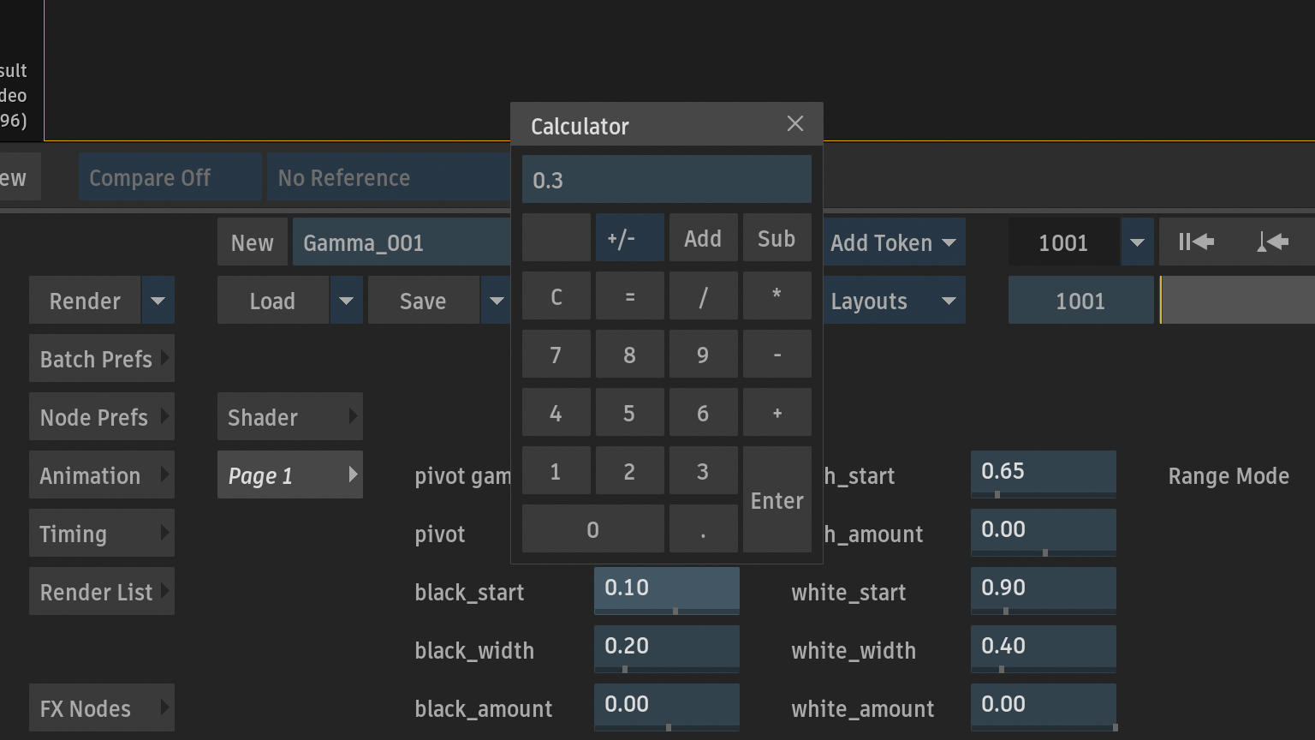The height and width of the screenshot is (740, 1315).
Task: Click the Render button
Action: click(x=85, y=301)
